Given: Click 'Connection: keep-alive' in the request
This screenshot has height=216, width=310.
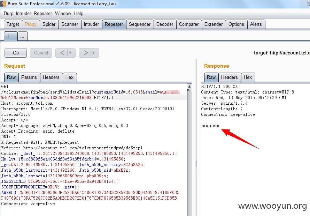Looking at the screenshot, I should [x=28, y=204].
